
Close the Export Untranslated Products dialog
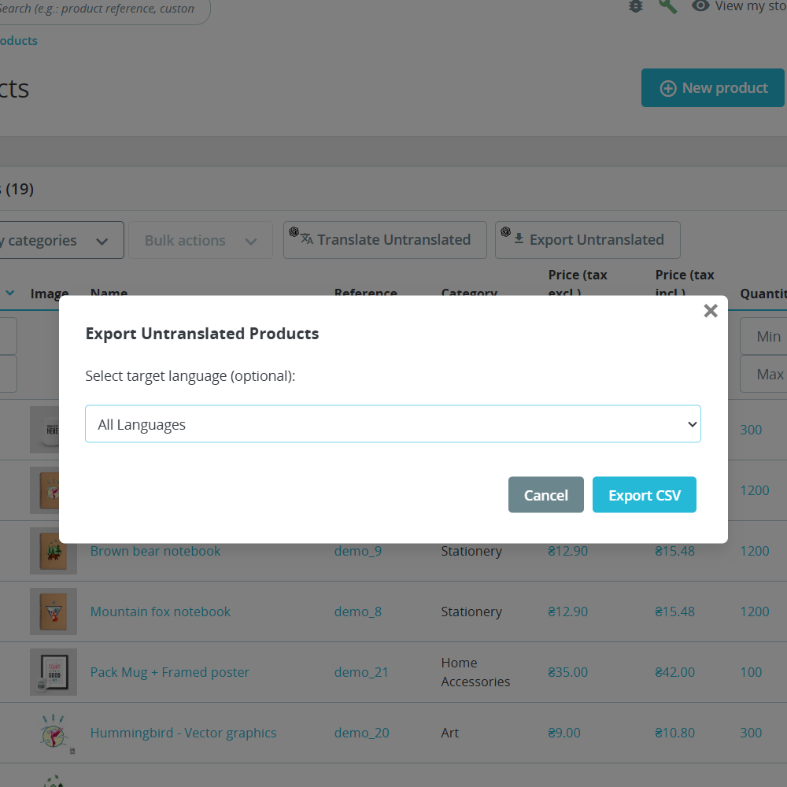coord(711,311)
